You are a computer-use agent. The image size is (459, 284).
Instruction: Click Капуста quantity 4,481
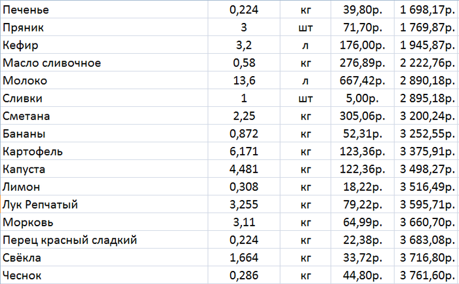point(243,170)
